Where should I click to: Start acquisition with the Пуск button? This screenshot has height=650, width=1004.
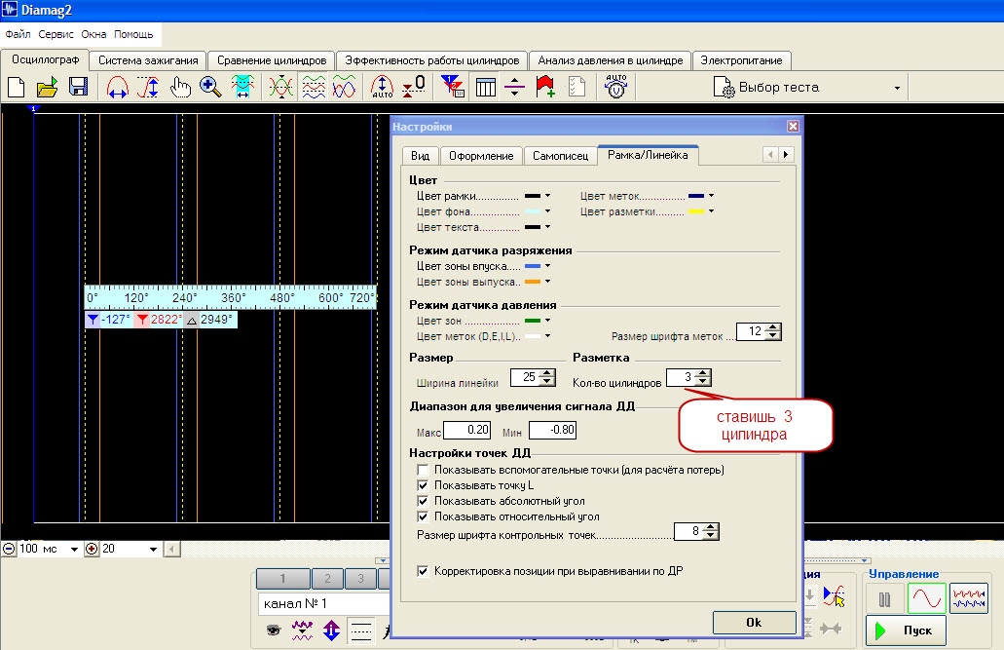pyautogui.click(x=906, y=631)
